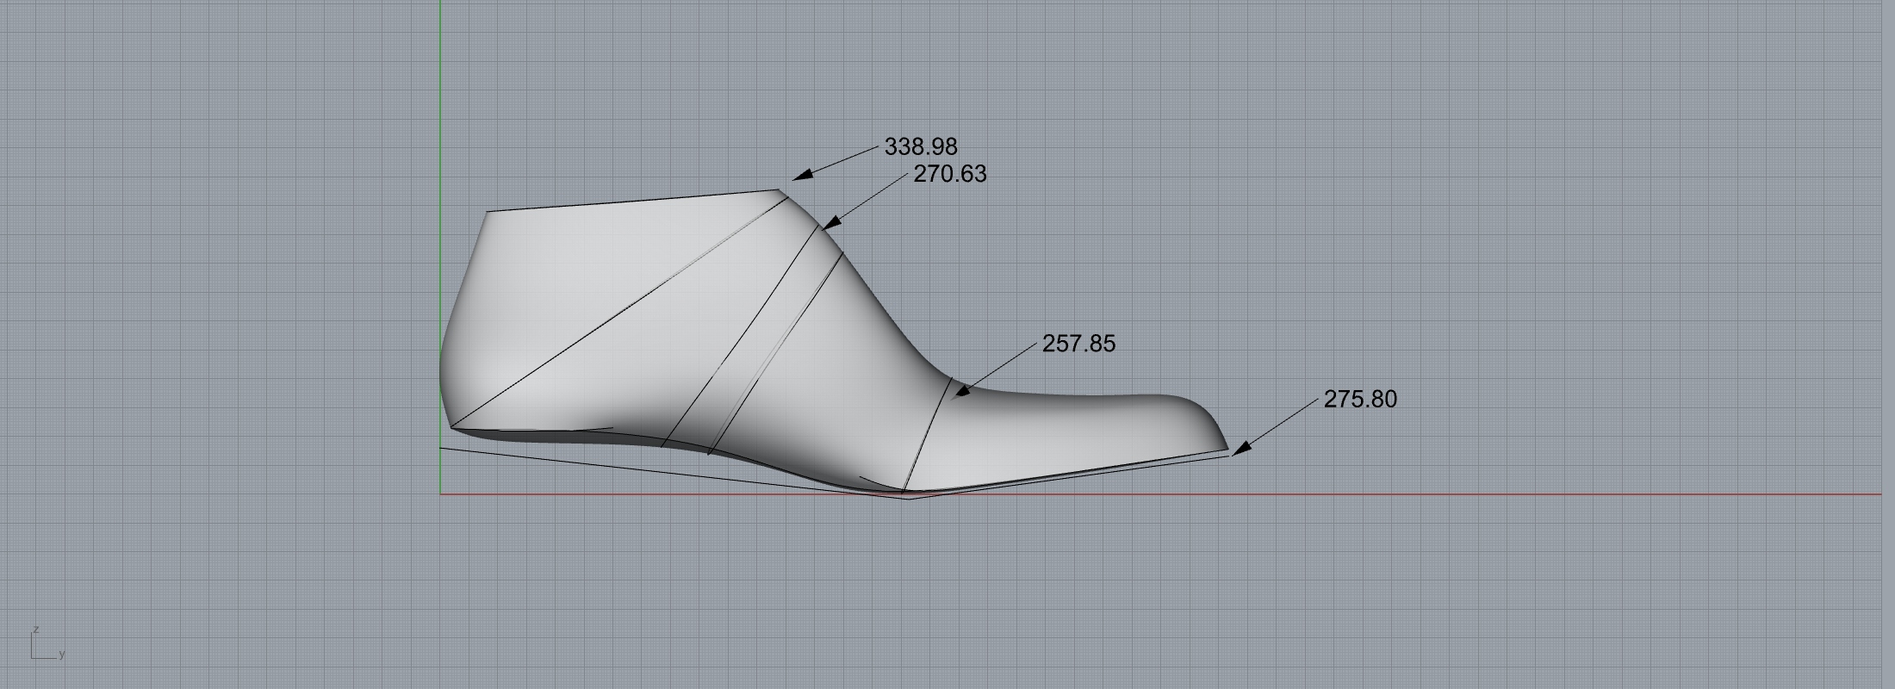The width and height of the screenshot is (1895, 689).
Task: Click the world axis icon in the corner
Action: [47, 642]
